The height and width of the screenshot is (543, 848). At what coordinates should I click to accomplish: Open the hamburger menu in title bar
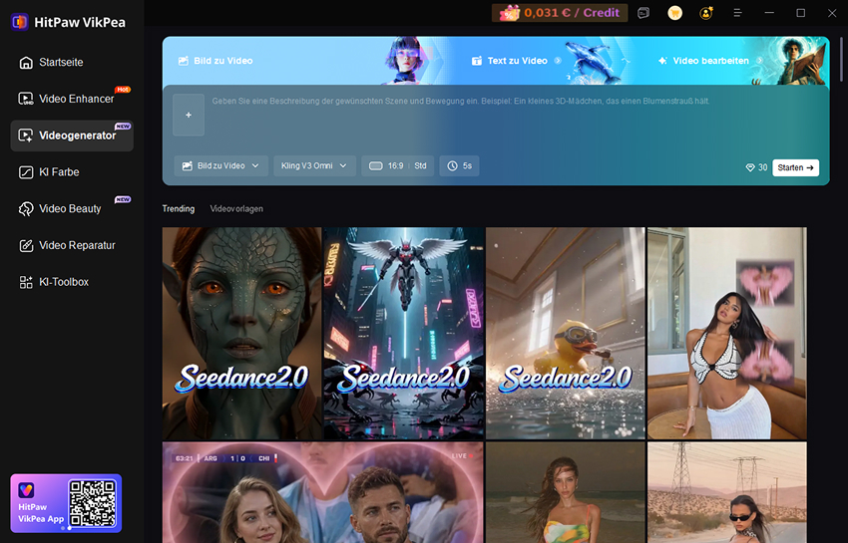pos(737,13)
